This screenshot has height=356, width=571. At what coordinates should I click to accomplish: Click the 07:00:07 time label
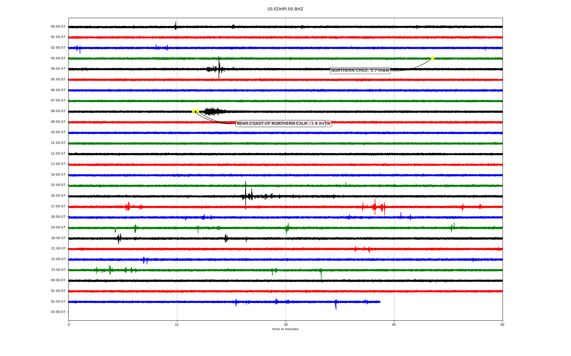(x=58, y=101)
